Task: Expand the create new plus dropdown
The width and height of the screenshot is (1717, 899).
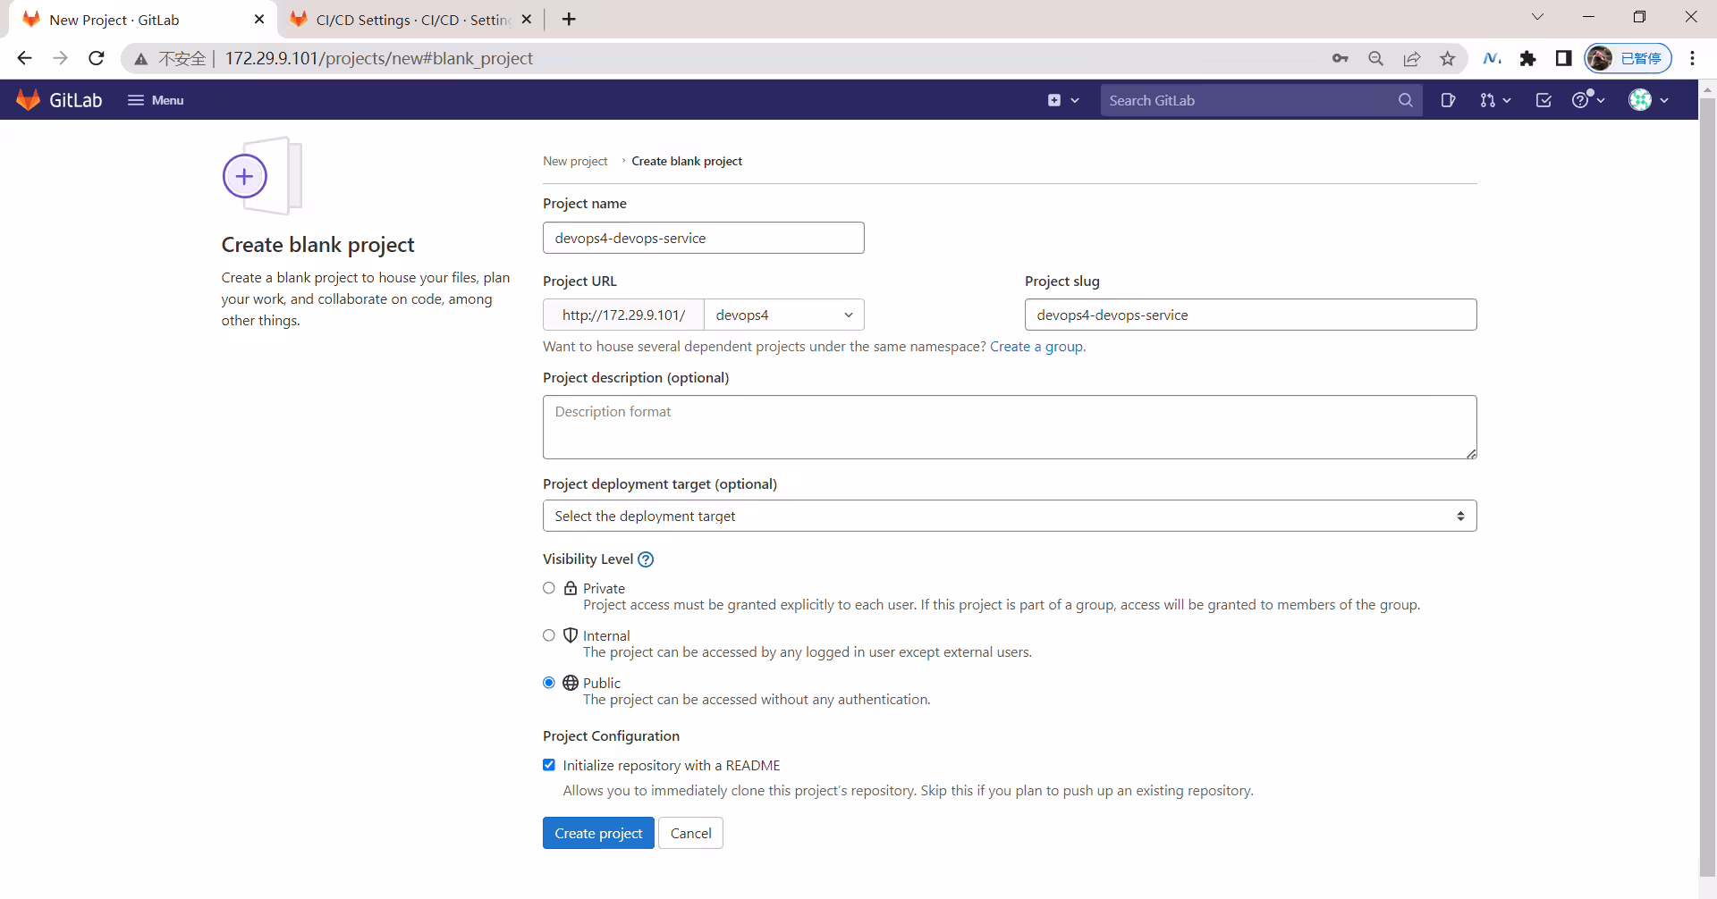Action: [1063, 100]
